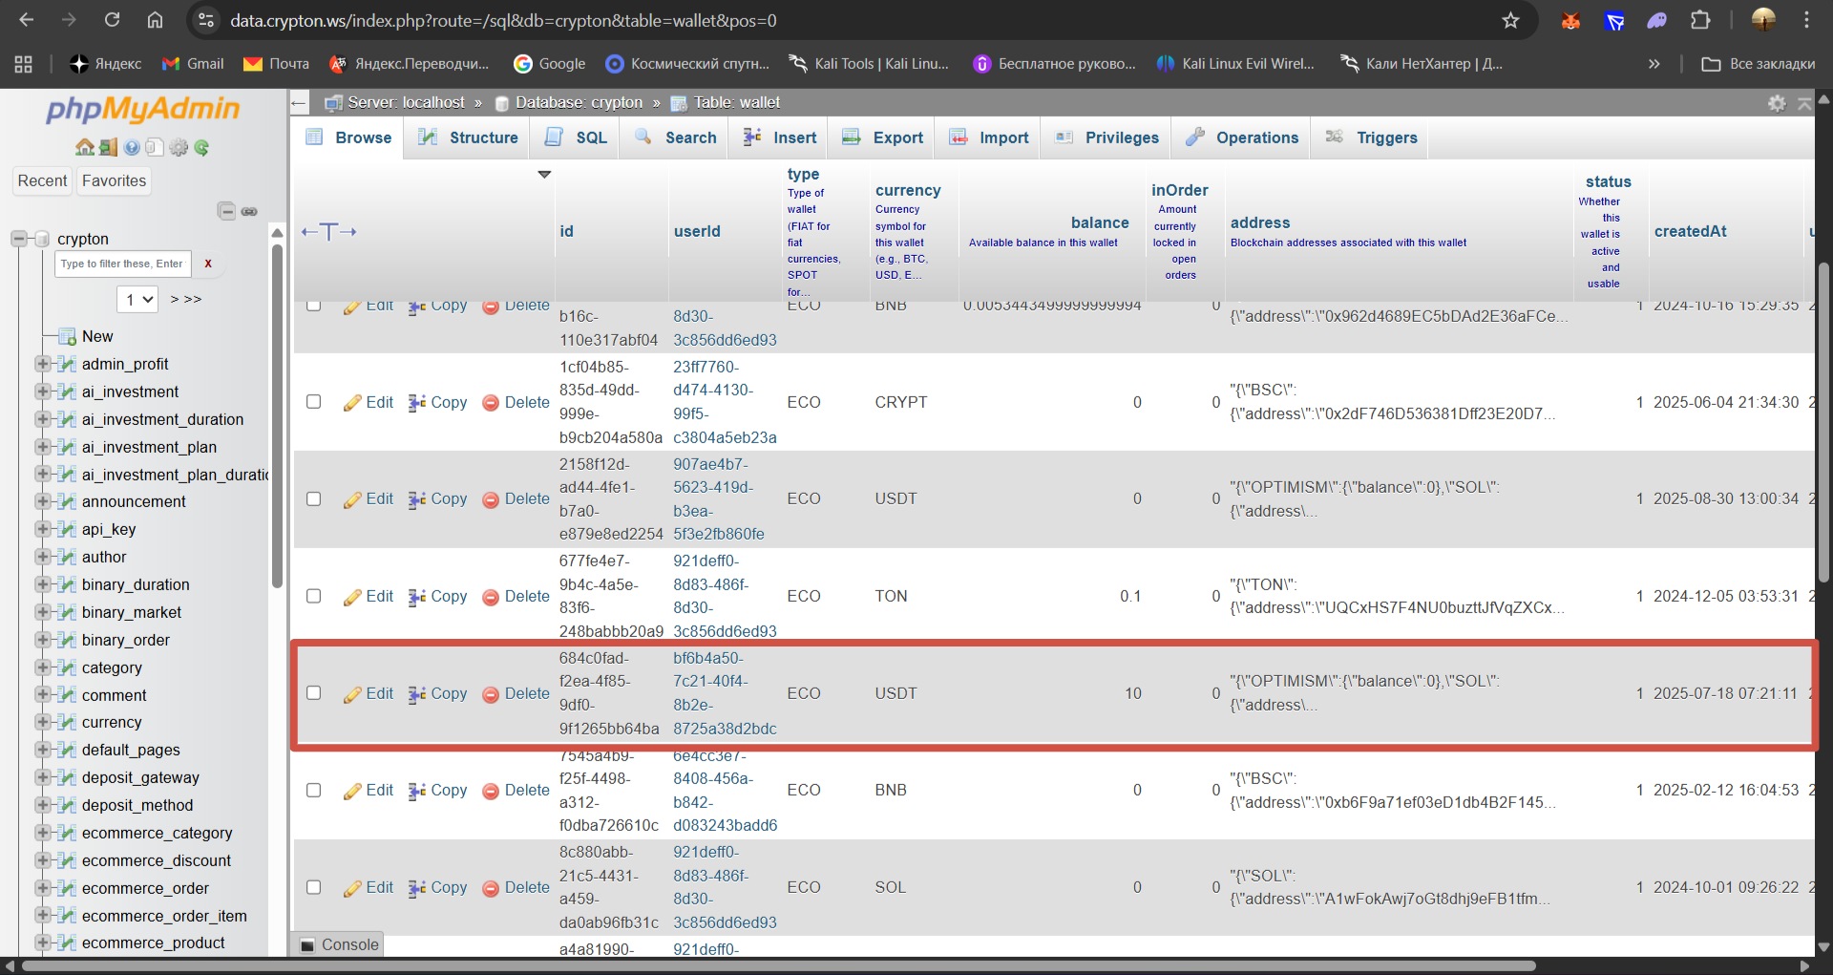Image resolution: width=1833 pixels, height=975 pixels.
Task: Click page settings gear at top right
Action: pos(1776,103)
